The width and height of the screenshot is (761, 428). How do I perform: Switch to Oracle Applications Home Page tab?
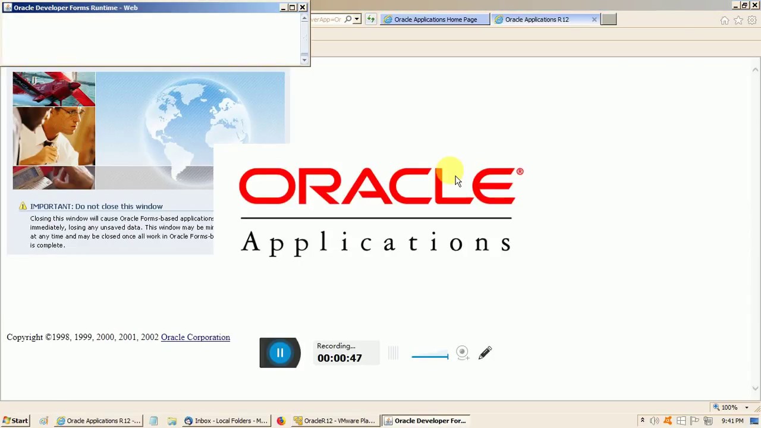coord(435,20)
